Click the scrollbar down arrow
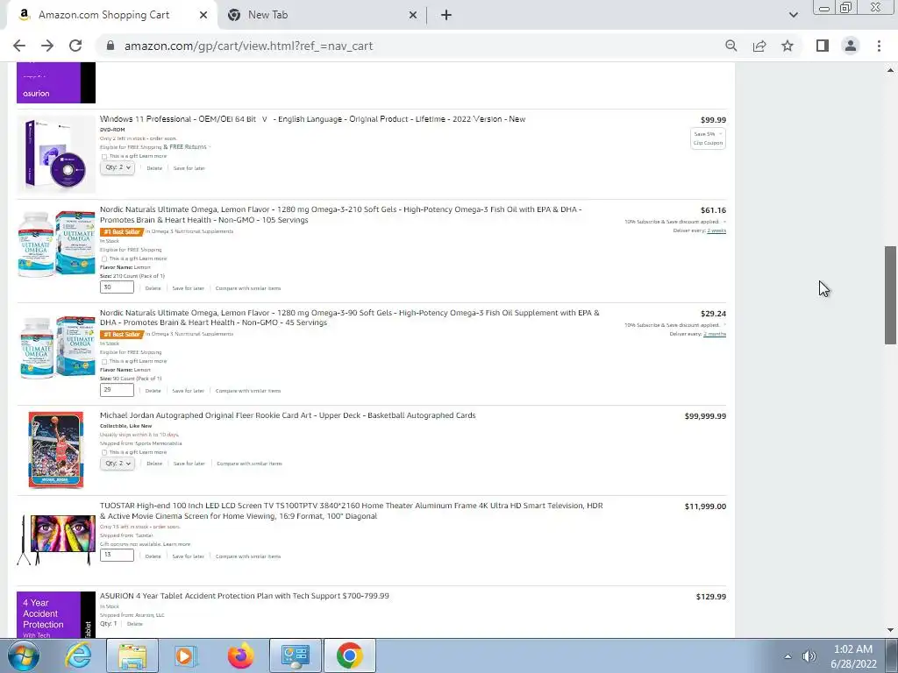This screenshot has width=898, height=673. tap(890, 630)
